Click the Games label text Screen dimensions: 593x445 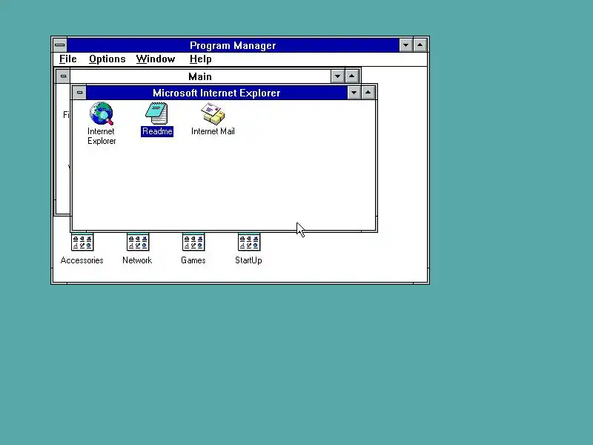[193, 260]
